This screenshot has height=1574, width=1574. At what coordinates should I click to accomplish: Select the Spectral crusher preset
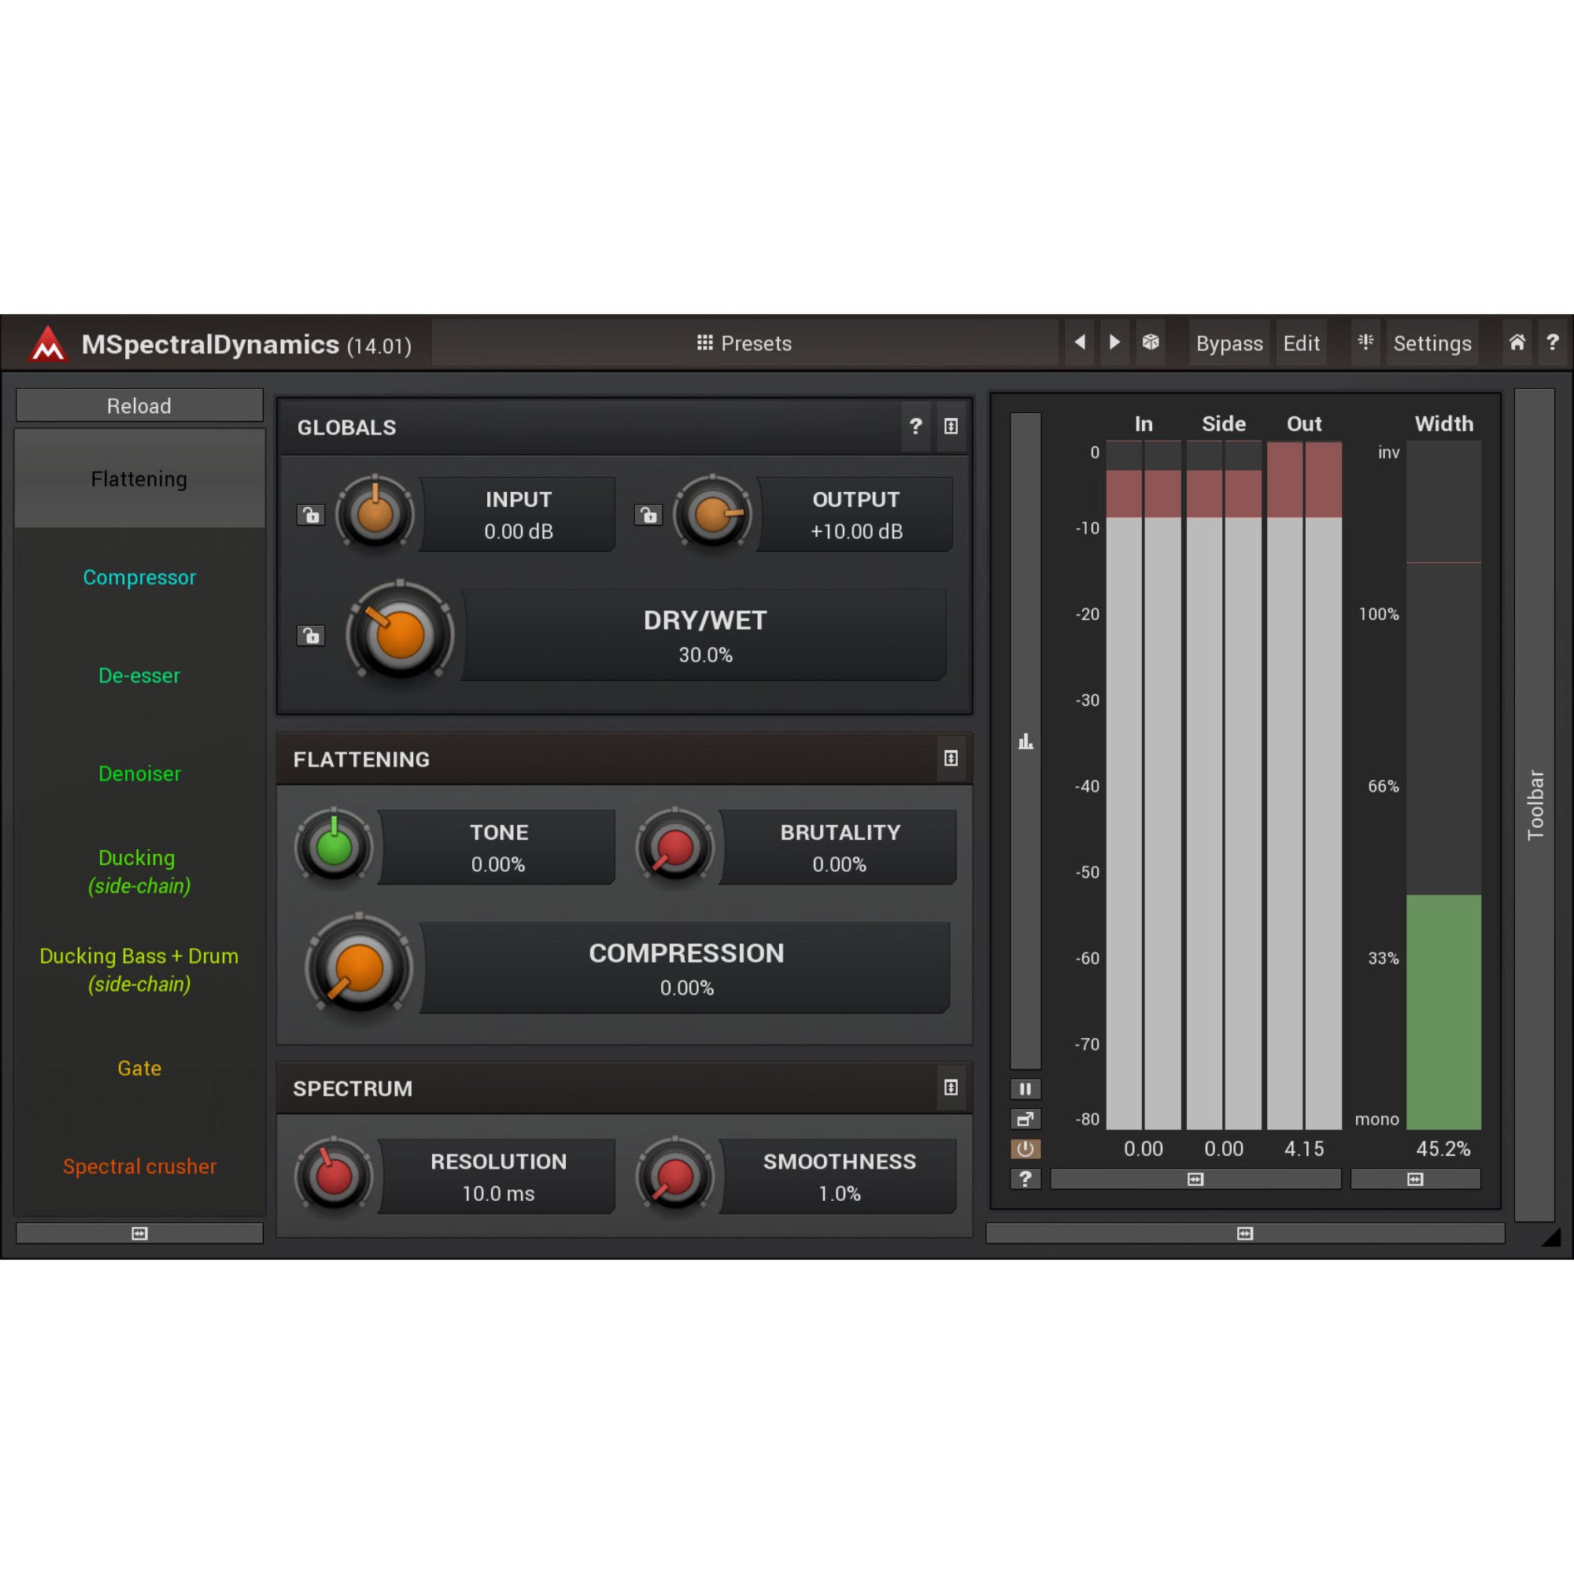(x=139, y=1166)
